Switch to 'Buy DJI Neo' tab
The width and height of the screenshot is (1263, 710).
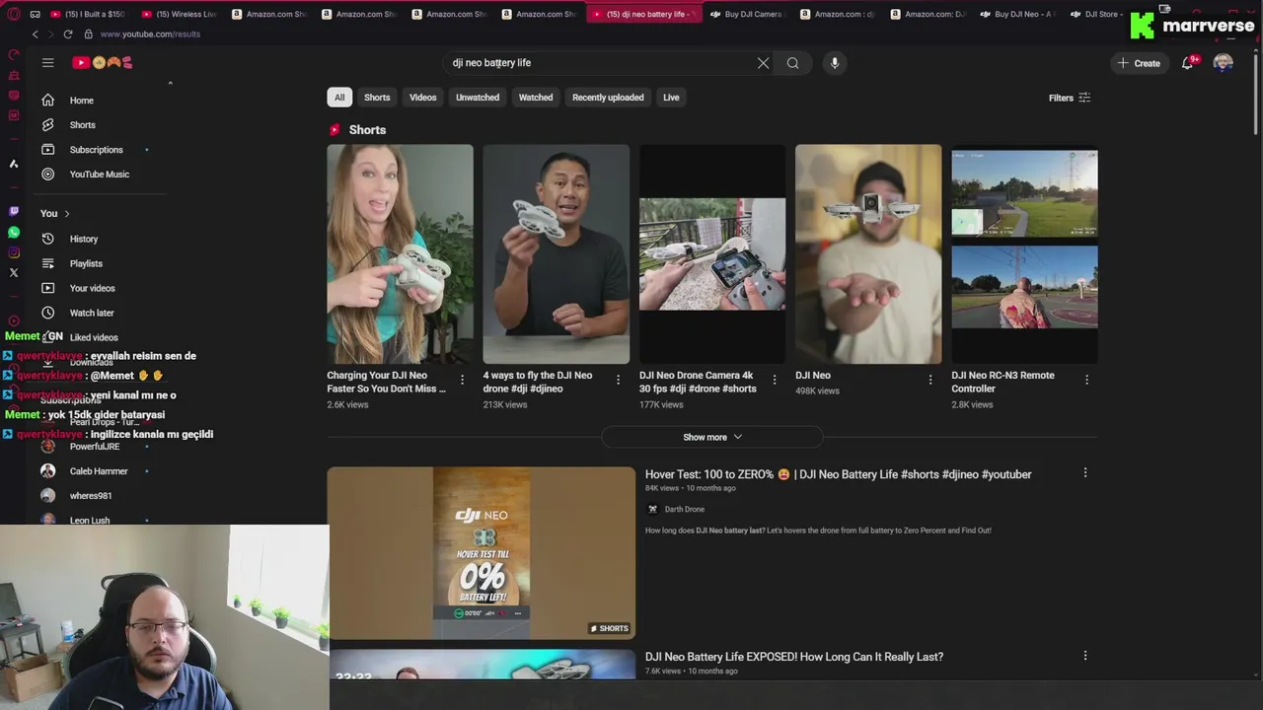point(1020,15)
